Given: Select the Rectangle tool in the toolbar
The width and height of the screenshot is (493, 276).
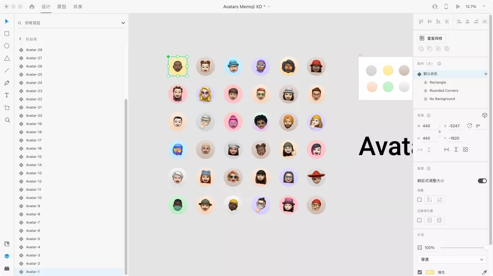Looking at the screenshot, I should point(7,34).
